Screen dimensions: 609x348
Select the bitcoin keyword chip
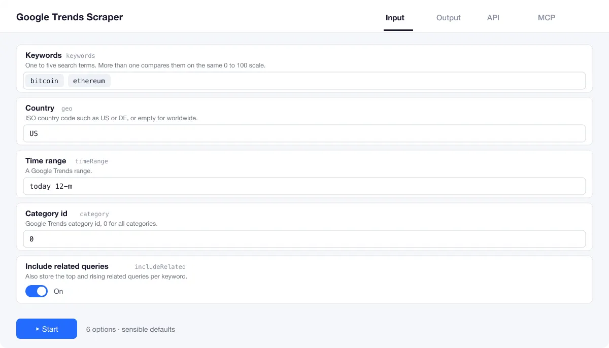tap(45, 81)
